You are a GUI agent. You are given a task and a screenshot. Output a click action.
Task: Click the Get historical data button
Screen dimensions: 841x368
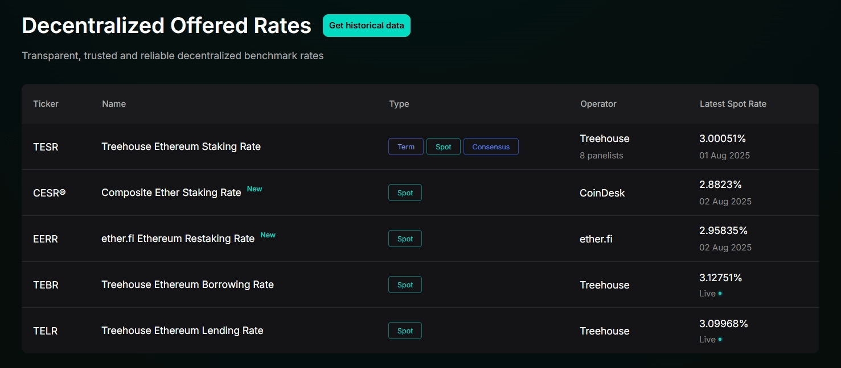coord(367,26)
